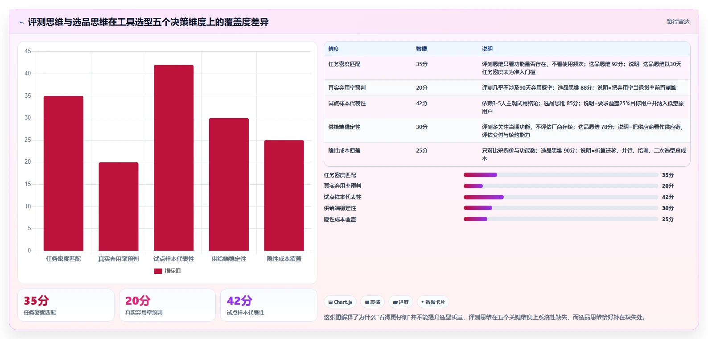This screenshot has height=339, width=708.
Task: Select the 表格 tag
Action: pos(373,302)
